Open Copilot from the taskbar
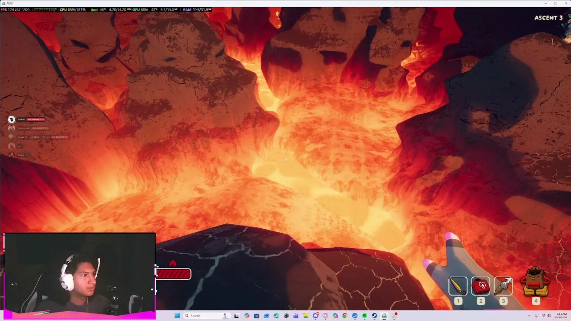Viewport: 571px width, 321px height. [x=247, y=316]
